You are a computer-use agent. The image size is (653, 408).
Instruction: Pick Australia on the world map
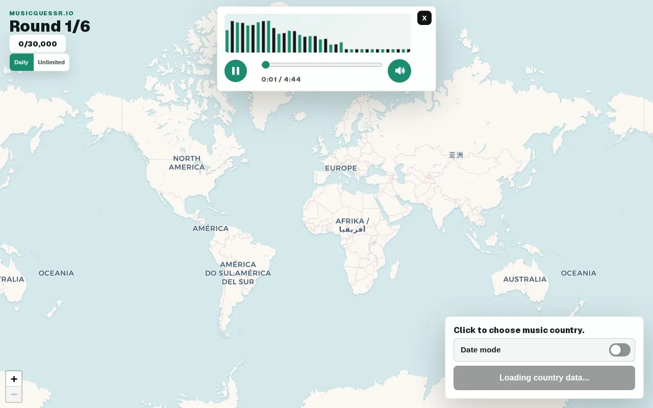point(525,279)
